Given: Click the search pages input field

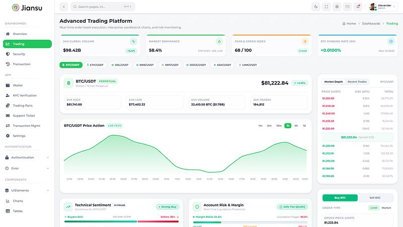Looking at the screenshot, I should pyautogui.click(x=103, y=7).
